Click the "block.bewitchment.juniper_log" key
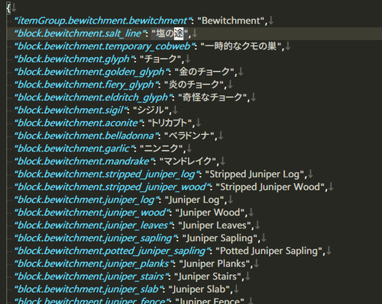The height and width of the screenshot is (304, 382). 86,200
